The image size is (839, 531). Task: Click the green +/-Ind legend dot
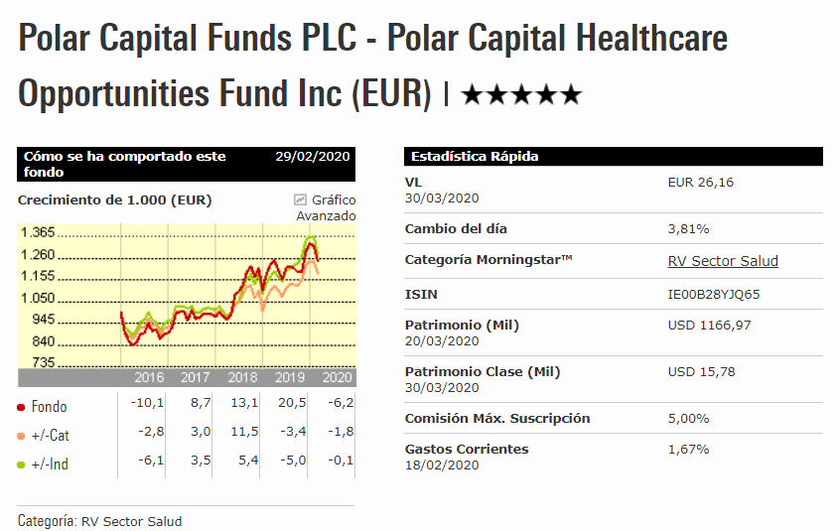(22, 465)
